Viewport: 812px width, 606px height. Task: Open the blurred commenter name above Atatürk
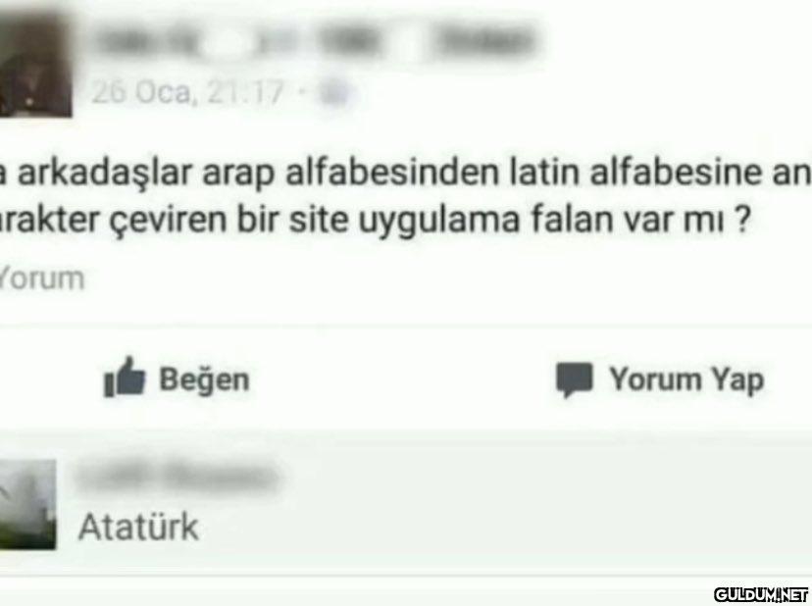pos(178,475)
